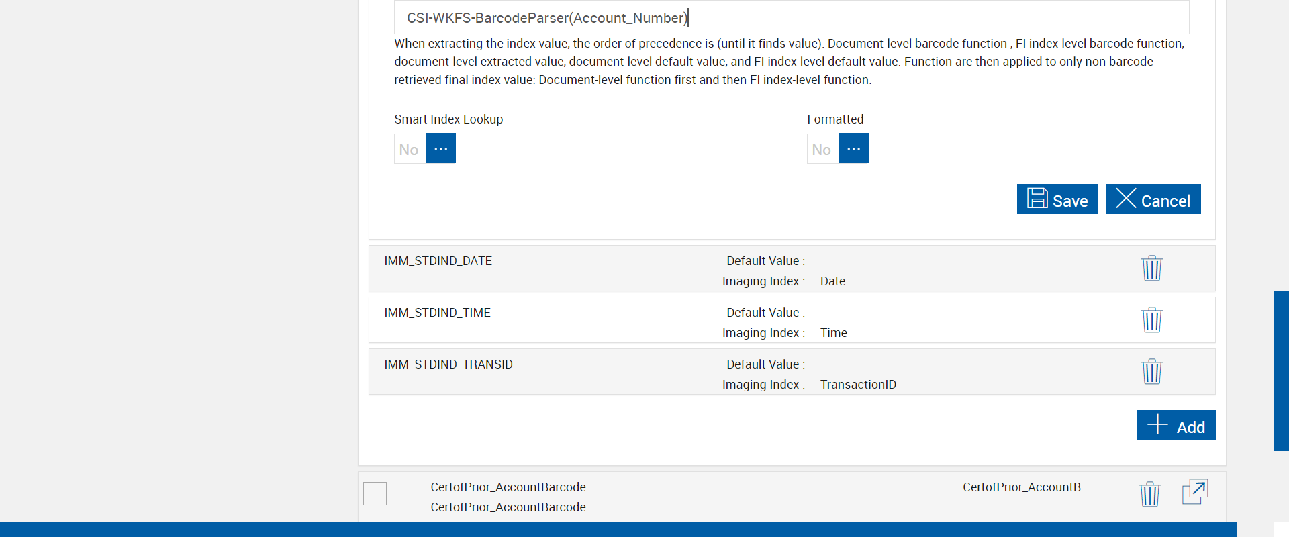The width and height of the screenshot is (1289, 537).
Task: Toggle the Formatted switch
Action: coord(838,148)
